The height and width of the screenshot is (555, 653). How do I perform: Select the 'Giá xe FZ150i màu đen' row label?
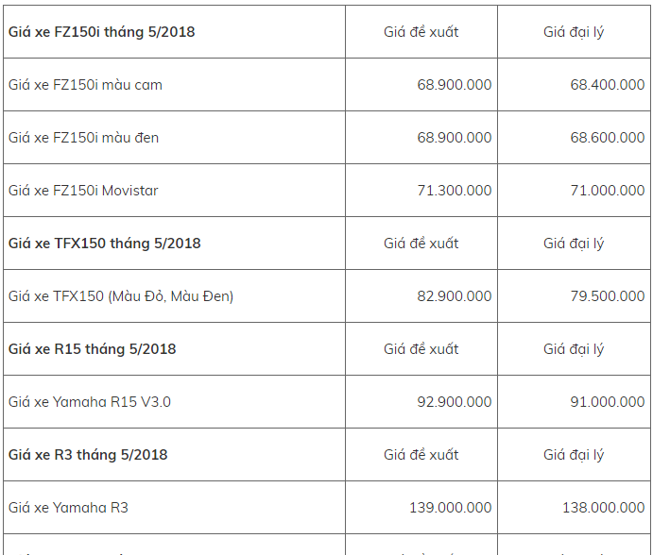(83, 138)
